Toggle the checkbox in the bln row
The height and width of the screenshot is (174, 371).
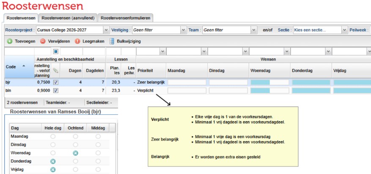pos(56,90)
